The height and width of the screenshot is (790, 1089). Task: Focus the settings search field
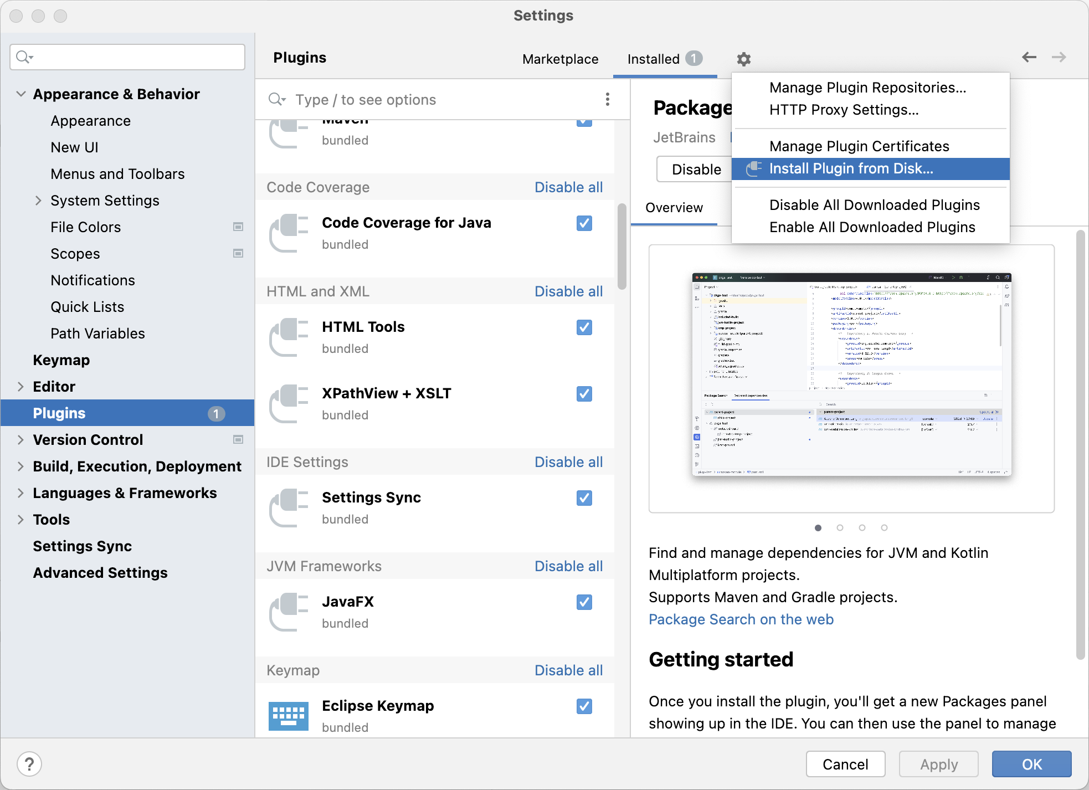[x=127, y=57]
